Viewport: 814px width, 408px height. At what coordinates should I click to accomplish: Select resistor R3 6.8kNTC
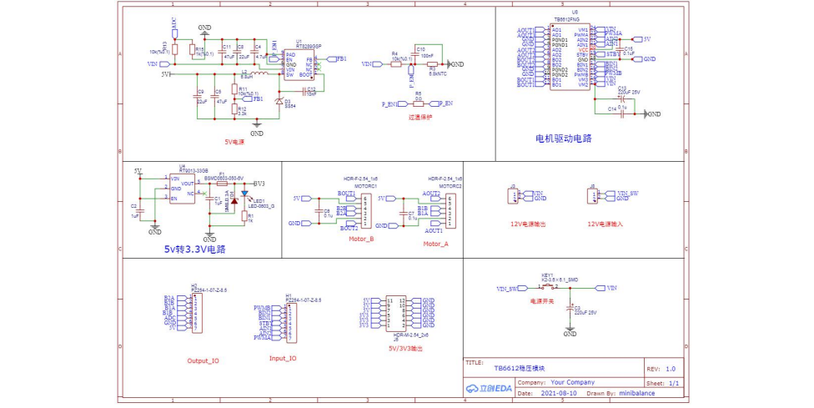point(432,64)
